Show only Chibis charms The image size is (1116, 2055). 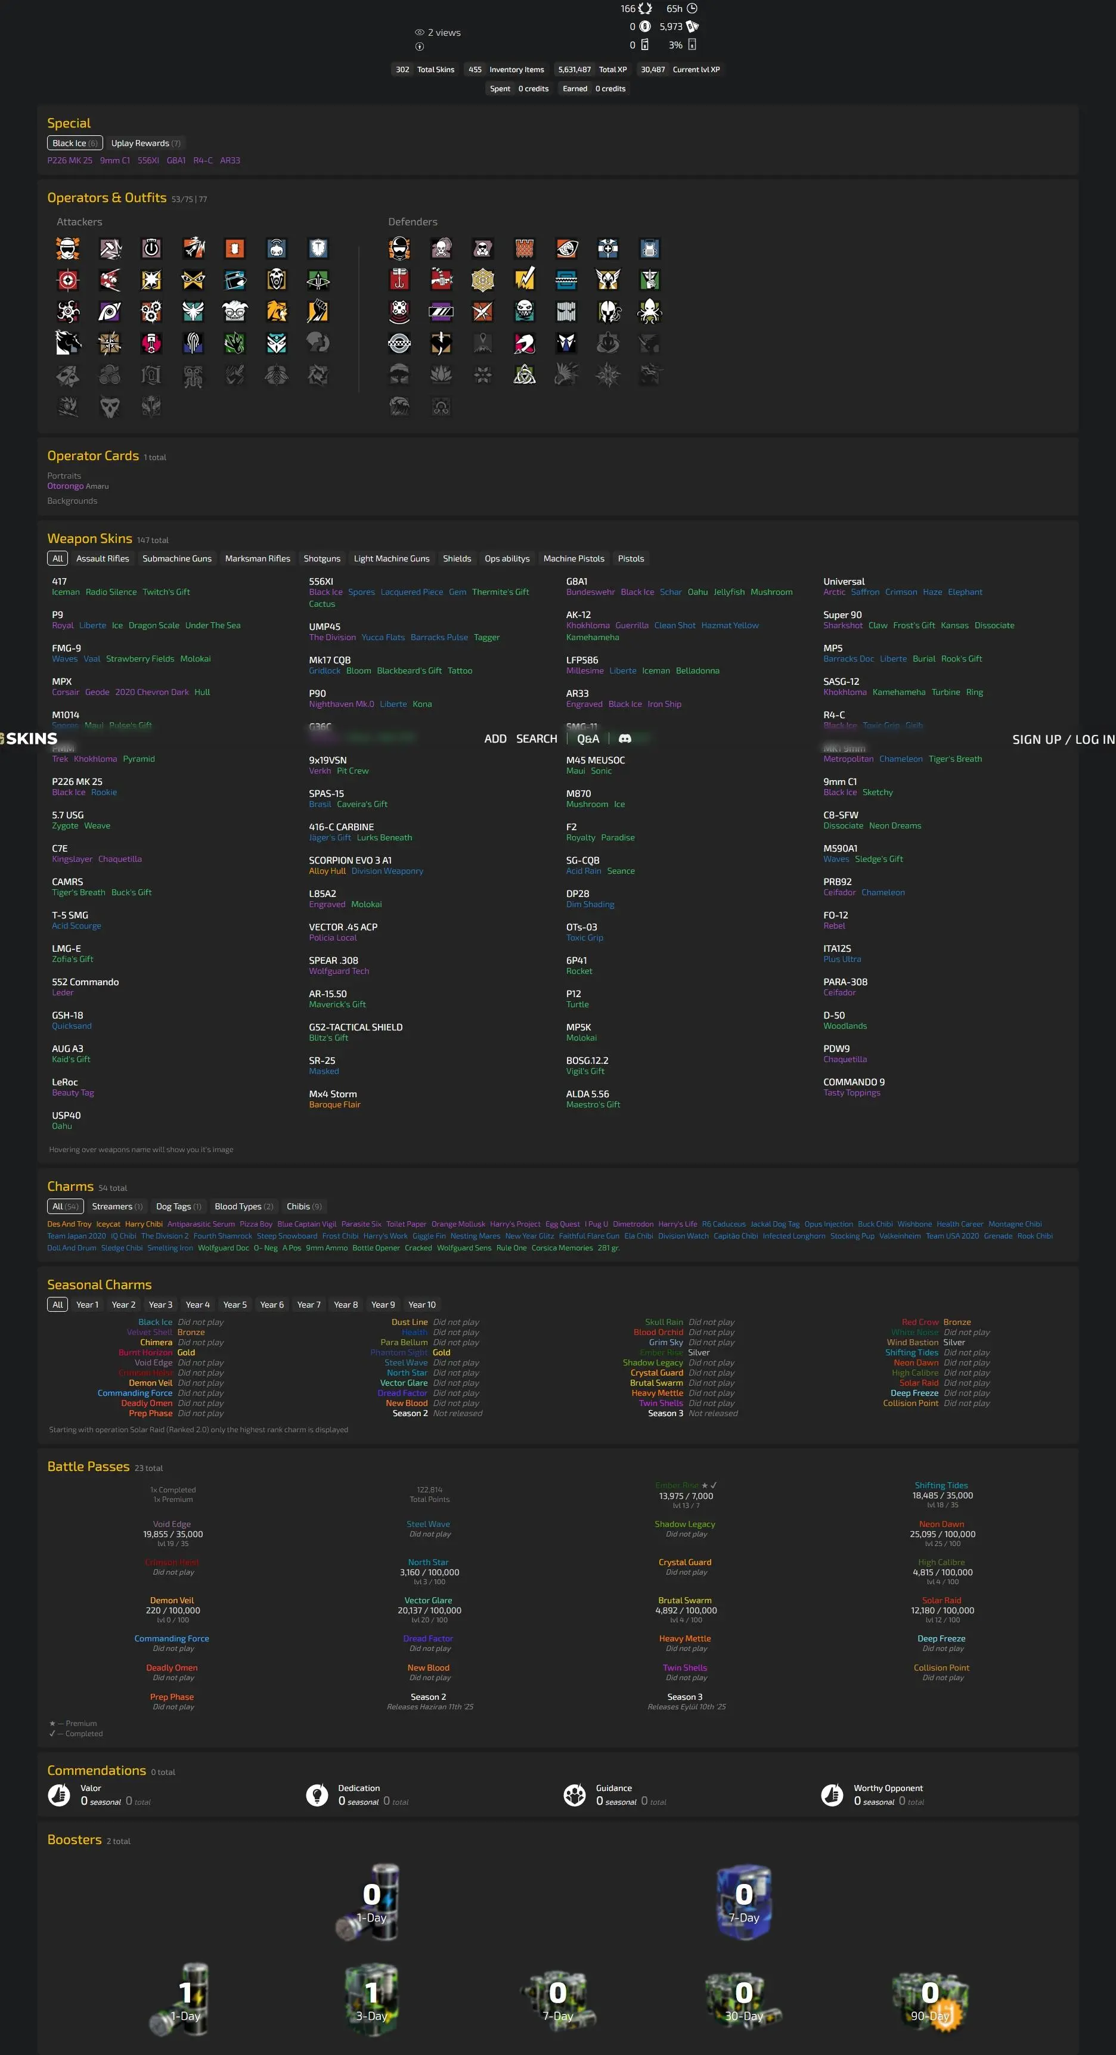point(304,1206)
